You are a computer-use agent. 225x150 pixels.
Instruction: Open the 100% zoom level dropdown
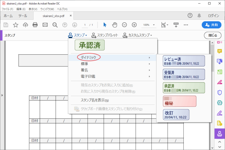tap(154, 25)
